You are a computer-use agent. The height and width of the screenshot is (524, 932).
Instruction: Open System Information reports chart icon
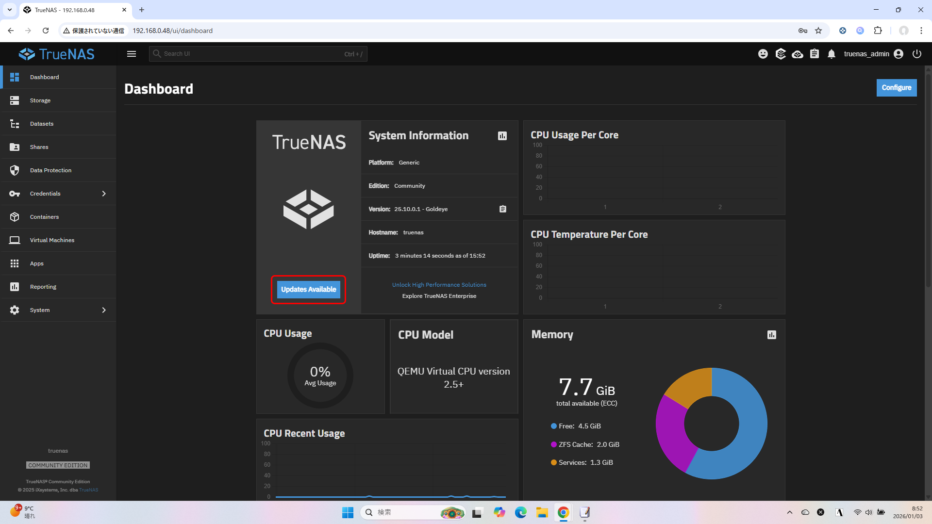(502, 136)
